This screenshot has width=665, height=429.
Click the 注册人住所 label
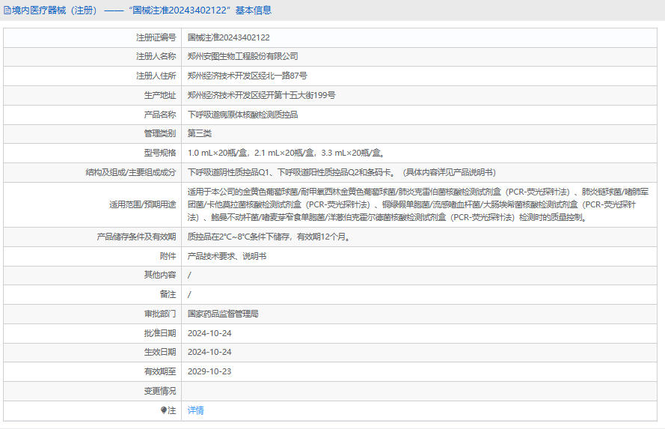pos(156,76)
